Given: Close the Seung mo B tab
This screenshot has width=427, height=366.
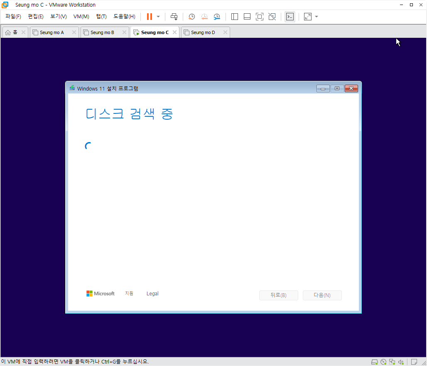Looking at the screenshot, I should click(124, 32).
